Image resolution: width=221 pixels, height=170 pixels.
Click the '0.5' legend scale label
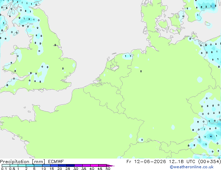(12, 169)
